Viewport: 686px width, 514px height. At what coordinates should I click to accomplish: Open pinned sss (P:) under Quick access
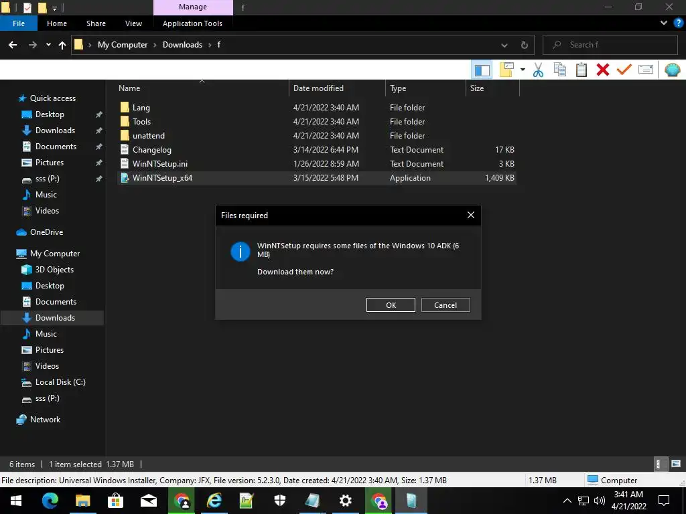click(x=48, y=179)
